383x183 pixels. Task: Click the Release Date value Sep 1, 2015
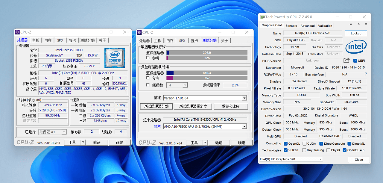[295, 54]
